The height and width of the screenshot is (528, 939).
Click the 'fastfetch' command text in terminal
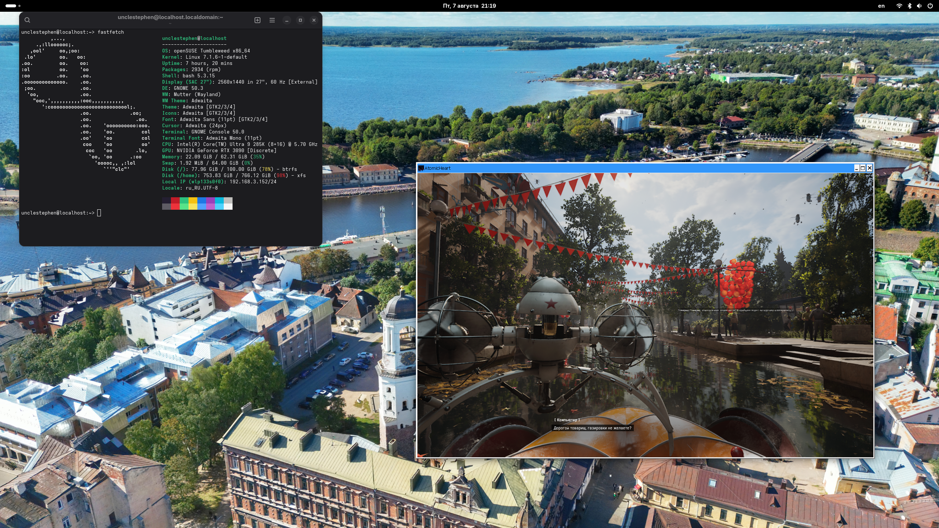click(111, 32)
